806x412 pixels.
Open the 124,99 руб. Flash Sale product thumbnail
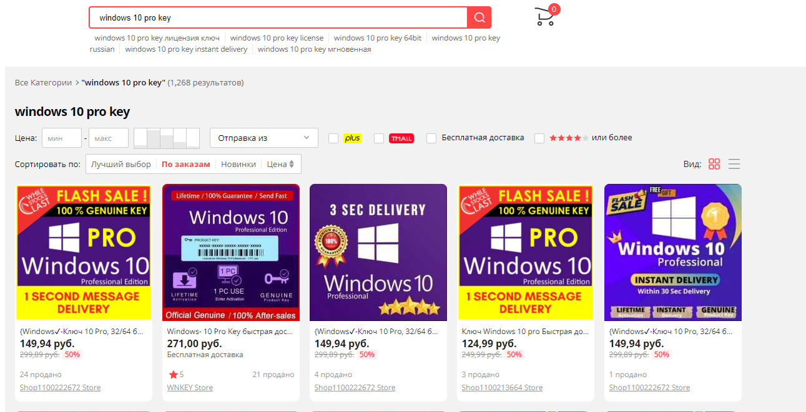point(526,252)
